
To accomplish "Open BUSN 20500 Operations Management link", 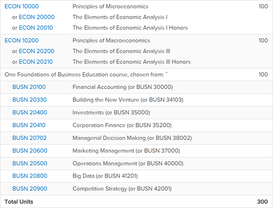I will coord(30,163).
